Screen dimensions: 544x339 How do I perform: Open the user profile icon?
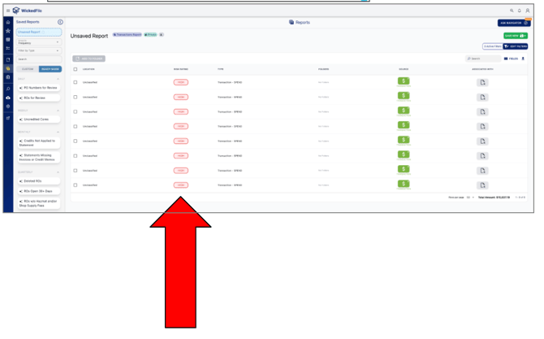527,11
